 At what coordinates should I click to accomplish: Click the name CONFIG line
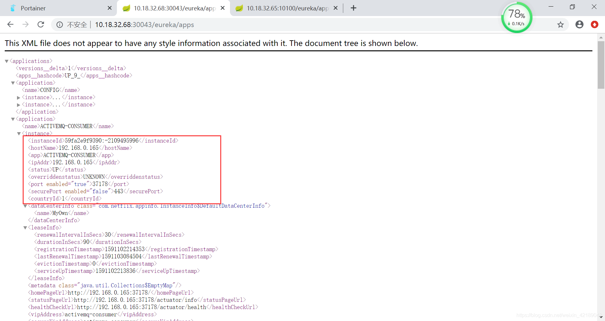click(51, 90)
